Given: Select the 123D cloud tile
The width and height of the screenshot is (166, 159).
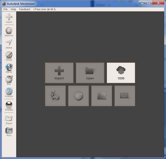Looking at the screenshot, I should point(121,73).
